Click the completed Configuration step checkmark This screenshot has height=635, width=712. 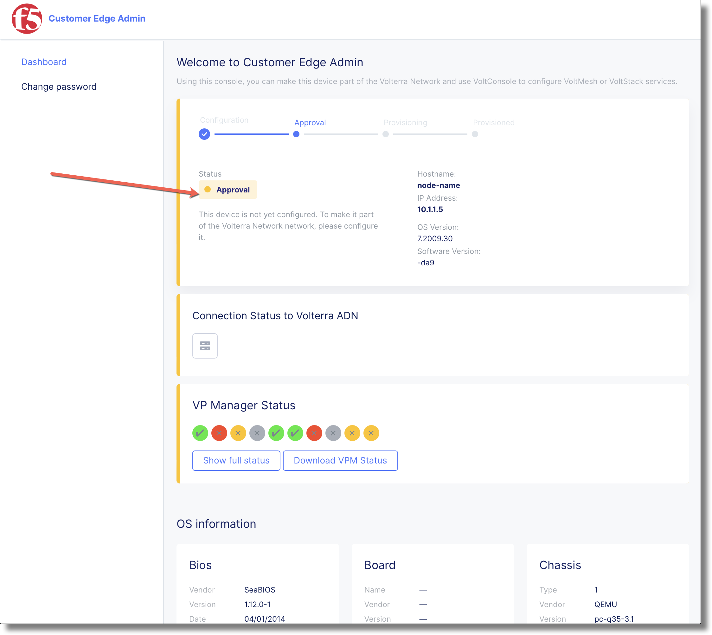click(x=204, y=134)
